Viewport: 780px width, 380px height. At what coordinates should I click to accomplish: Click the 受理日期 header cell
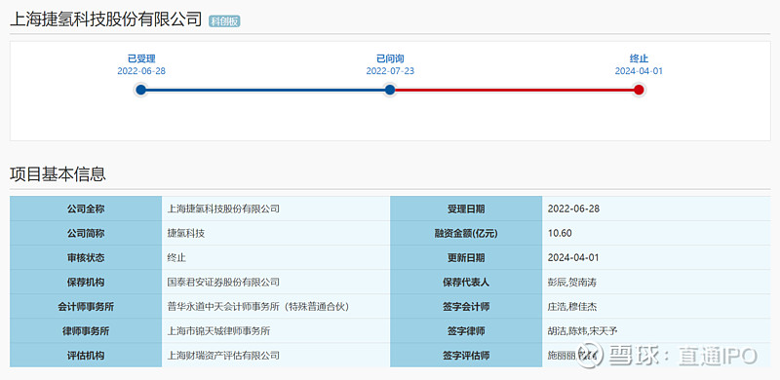[x=466, y=209]
